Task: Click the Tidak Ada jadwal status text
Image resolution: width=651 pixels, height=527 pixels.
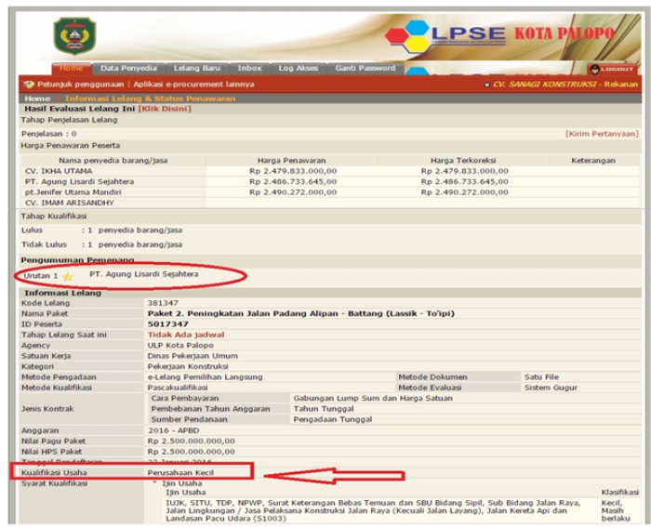Action: (x=186, y=335)
